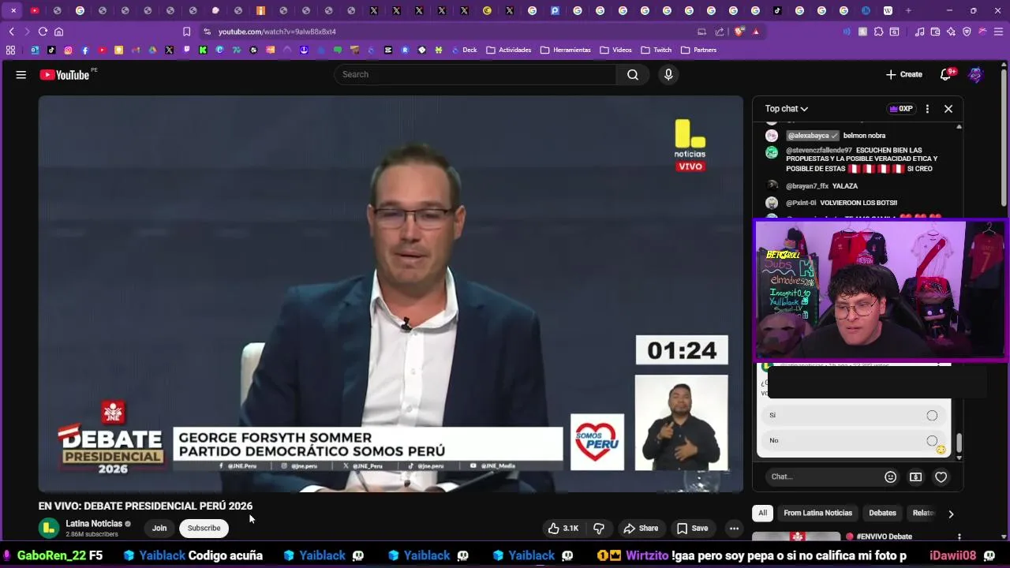Screen dimensions: 1010x568
Task: Click the Share button below video
Action: (x=640, y=529)
